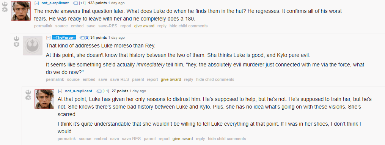This screenshot has height=145, width=385.
Task: Click the user tag icon on the 133-point comment
Action: point(75,3)
